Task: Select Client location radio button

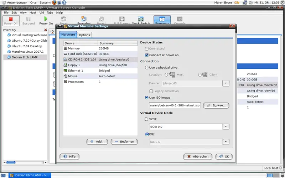Action: [x=200, y=75]
